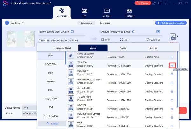
Task: Select HD 1080P Auto Correct profile icon
Action: tap(71, 81)
